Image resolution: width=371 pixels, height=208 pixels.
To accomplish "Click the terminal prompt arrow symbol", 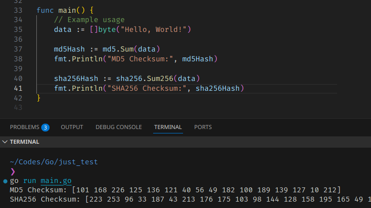I will 13,171.
